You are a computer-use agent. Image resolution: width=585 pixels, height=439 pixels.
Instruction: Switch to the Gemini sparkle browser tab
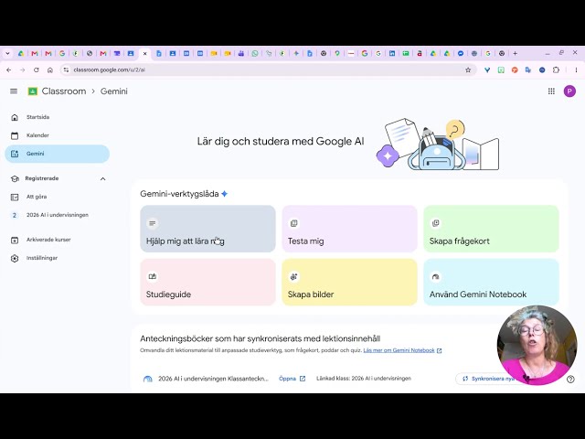click(x=296, y=54)
